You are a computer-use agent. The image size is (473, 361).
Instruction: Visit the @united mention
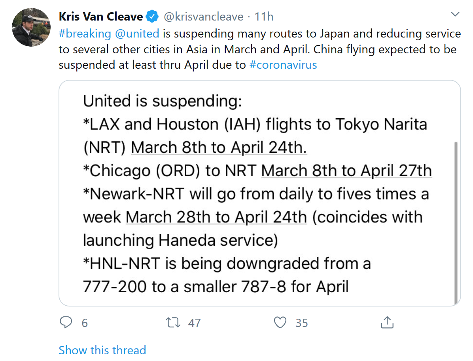click(137, 33)
